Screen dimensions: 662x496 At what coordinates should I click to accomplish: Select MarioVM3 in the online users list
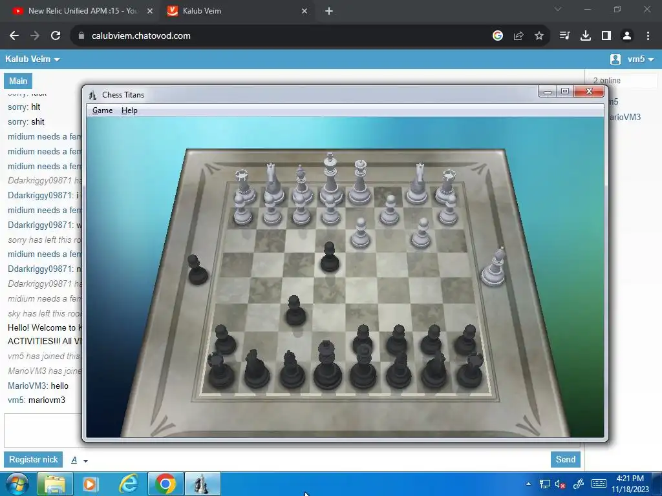[625, 117]
